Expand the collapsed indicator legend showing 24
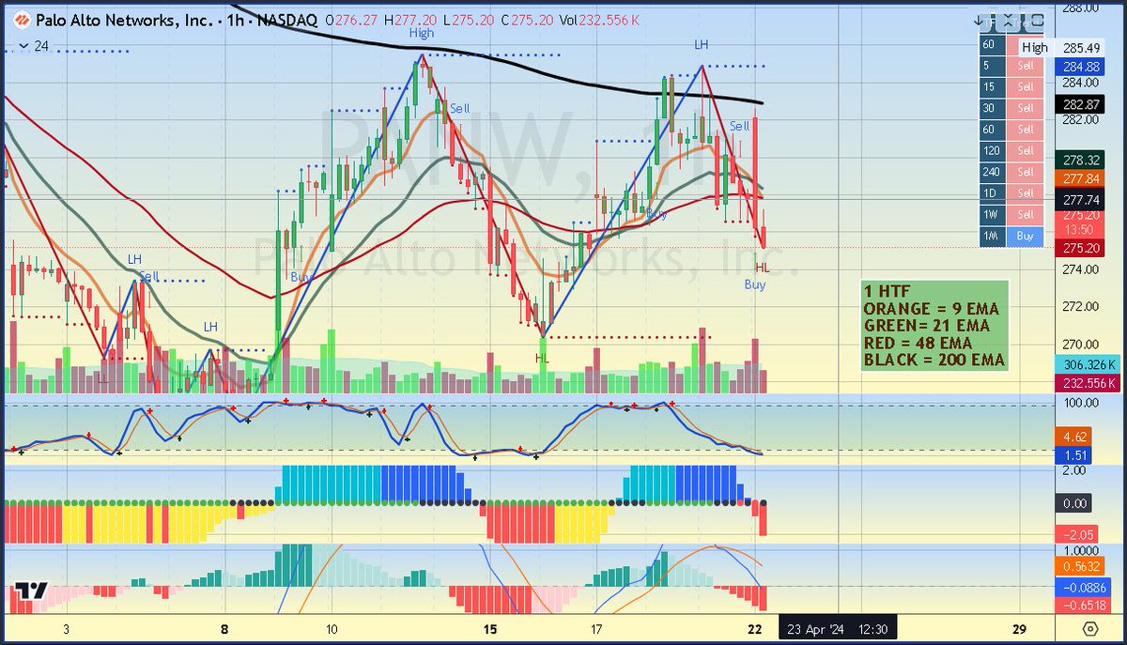 click(x=33, y=45)
